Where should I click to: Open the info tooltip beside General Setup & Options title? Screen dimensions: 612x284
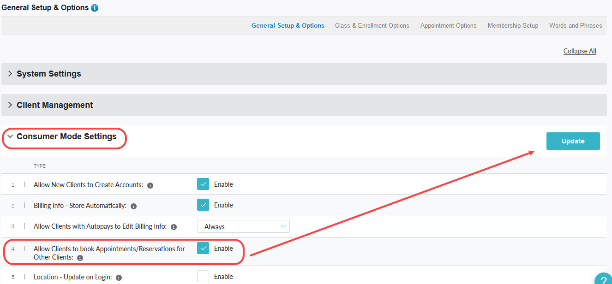[x=95, y=7]
